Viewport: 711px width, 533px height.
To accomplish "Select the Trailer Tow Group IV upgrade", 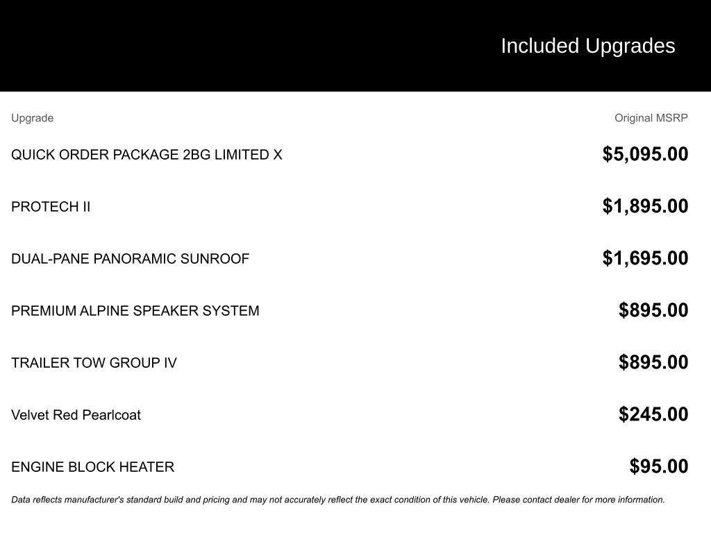I will [x=94, y=363].
